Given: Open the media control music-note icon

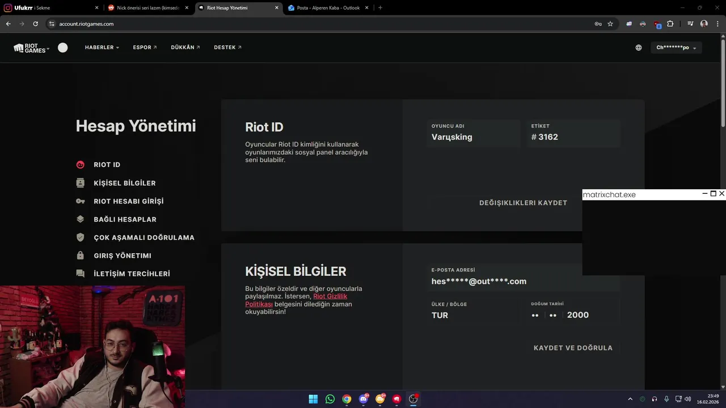Looking at the screenshot, I should click(690, 24).
